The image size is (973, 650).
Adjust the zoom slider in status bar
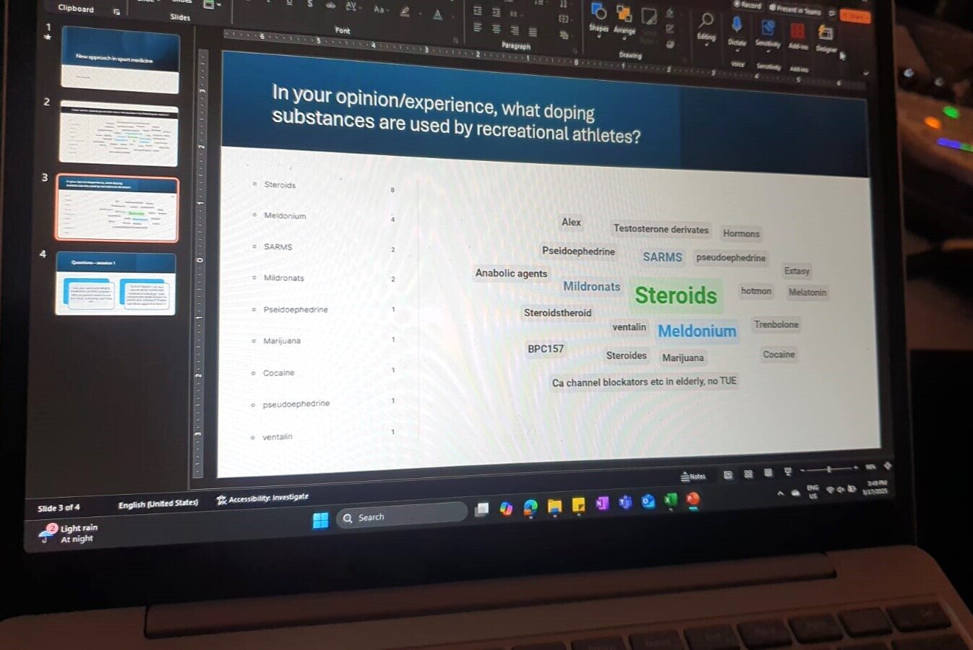[829, 469]
